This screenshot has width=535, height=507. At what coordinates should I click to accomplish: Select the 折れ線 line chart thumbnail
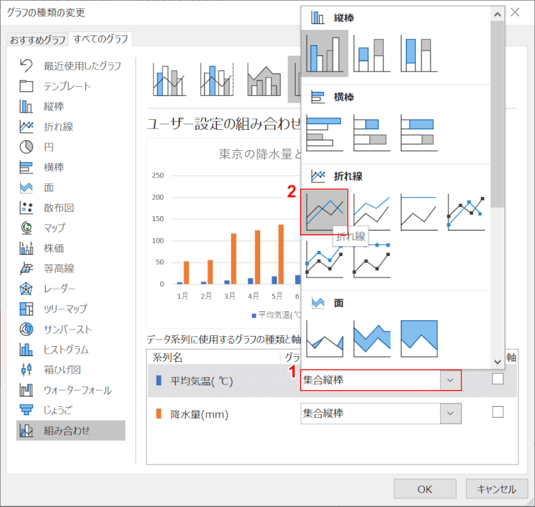[324, 212]
